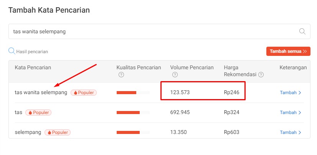The width and height of the screenshot is (317, 155).
Task: Add keyword tas wanita selempang via Tambah
Action: (290, 93)
